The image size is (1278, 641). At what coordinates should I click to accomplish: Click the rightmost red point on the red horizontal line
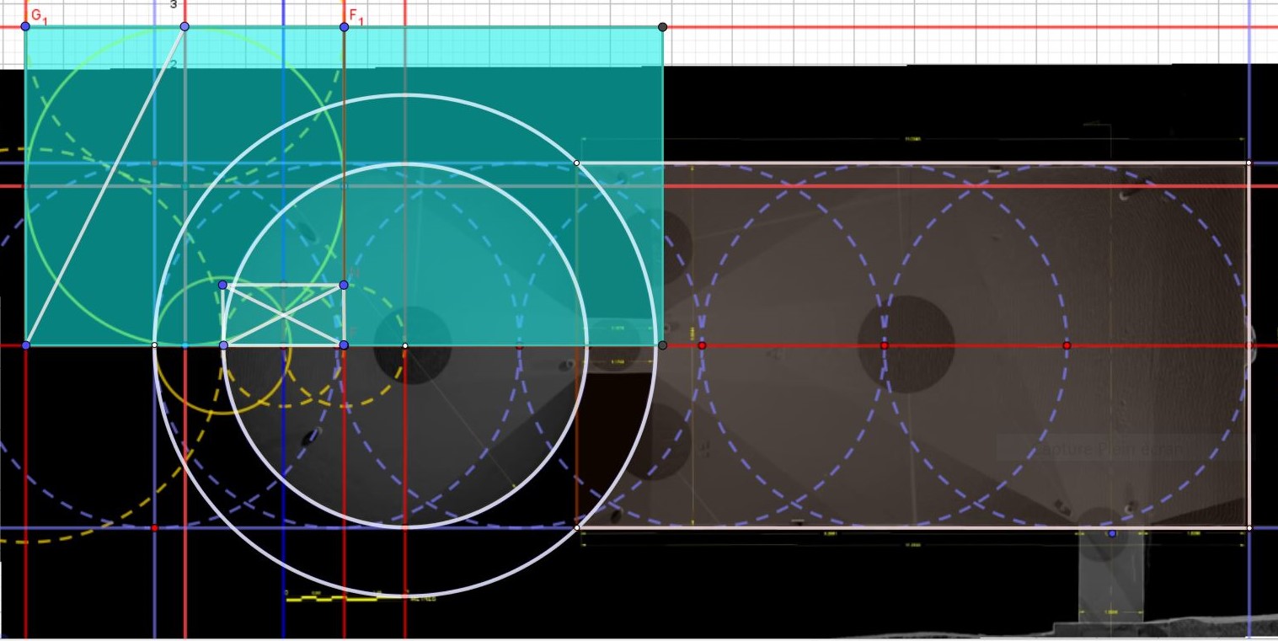point(1067,345)
